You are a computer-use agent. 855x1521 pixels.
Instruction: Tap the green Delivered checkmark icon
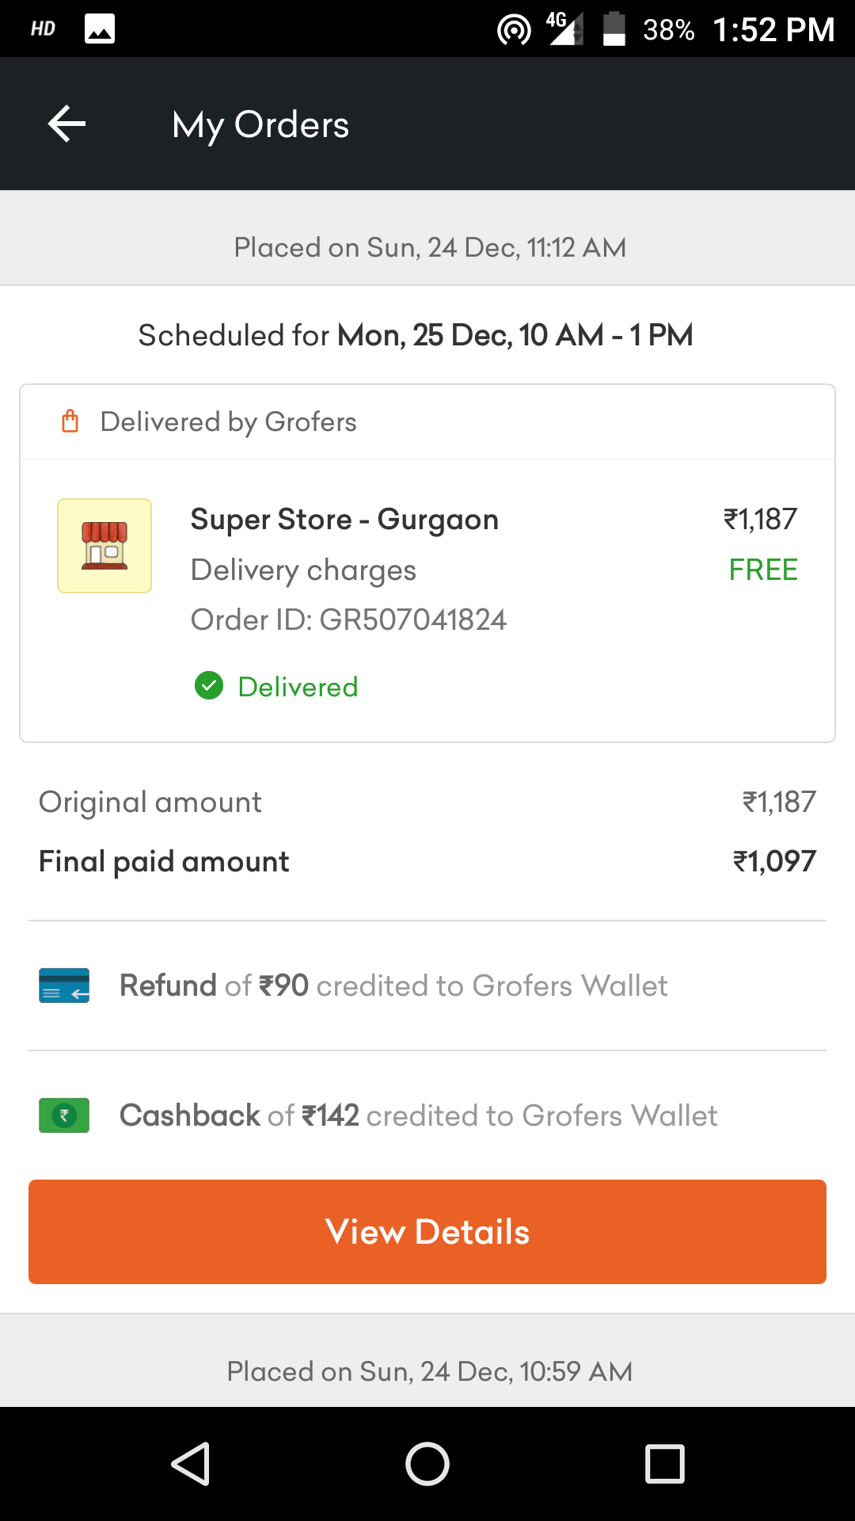click(209, 686)
